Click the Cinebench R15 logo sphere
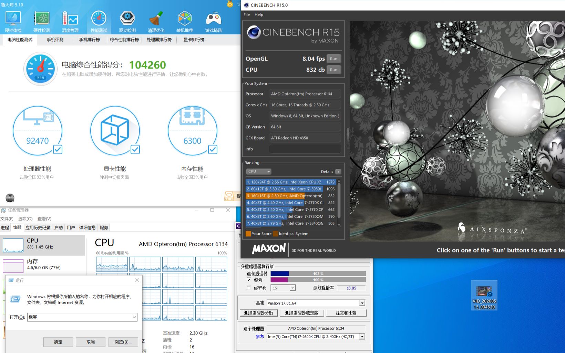Viewport: 565px width, 353px height. point(254,32)
